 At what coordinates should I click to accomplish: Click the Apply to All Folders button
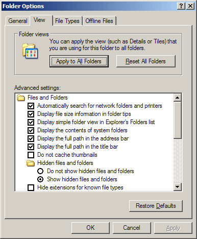click(79, 61)
